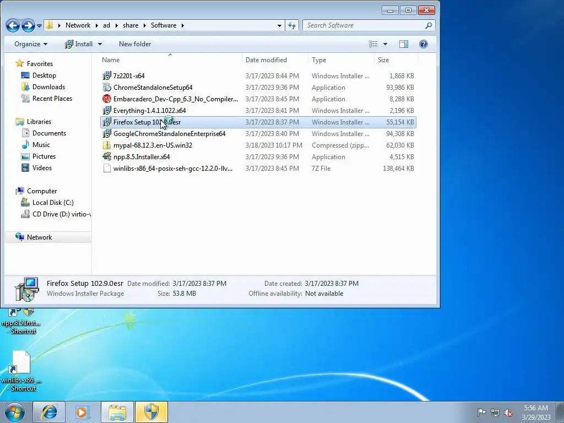564x423 pixels.
Task: Open Windows Media Player from taskbar
Action: tap(83, 412)
